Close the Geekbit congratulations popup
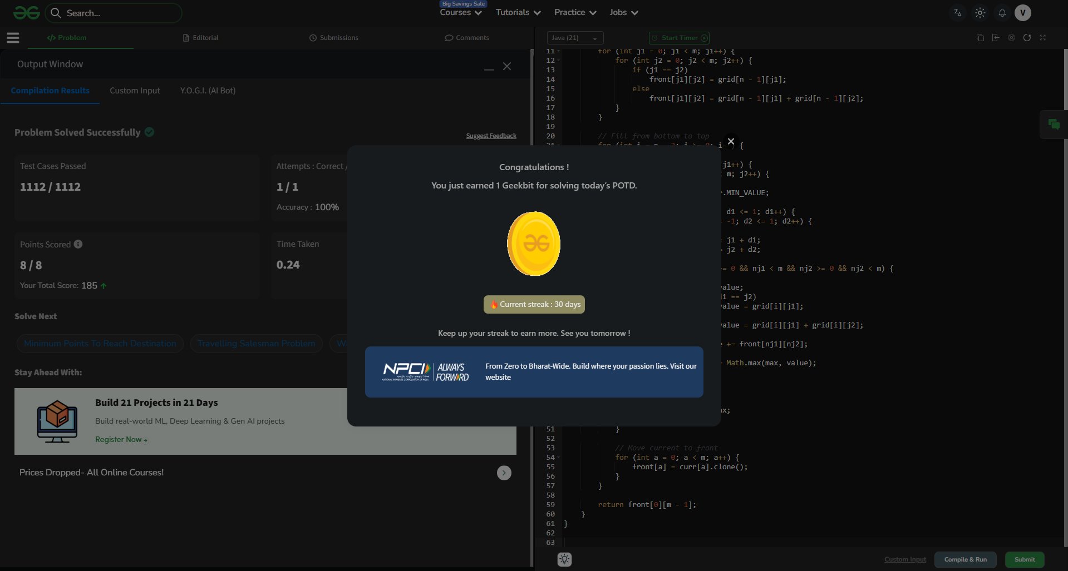 (731, 141)
